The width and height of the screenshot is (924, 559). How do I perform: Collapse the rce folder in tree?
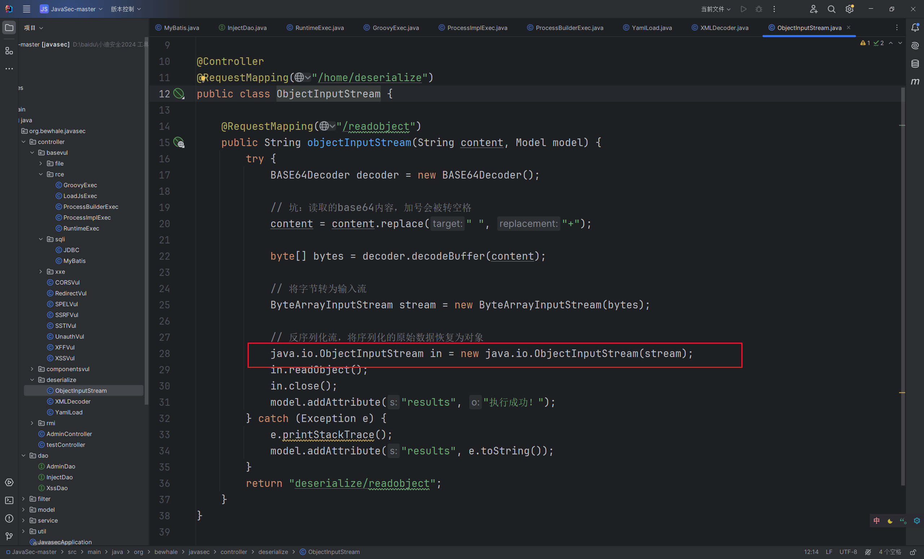coord(41,174)
